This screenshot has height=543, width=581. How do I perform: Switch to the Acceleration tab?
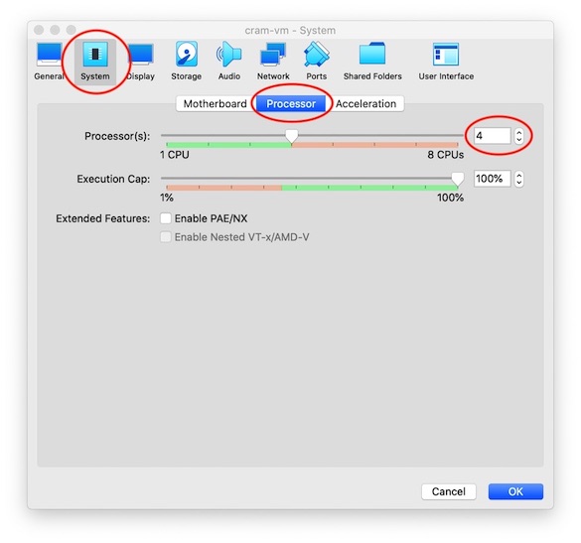(365, 103)
